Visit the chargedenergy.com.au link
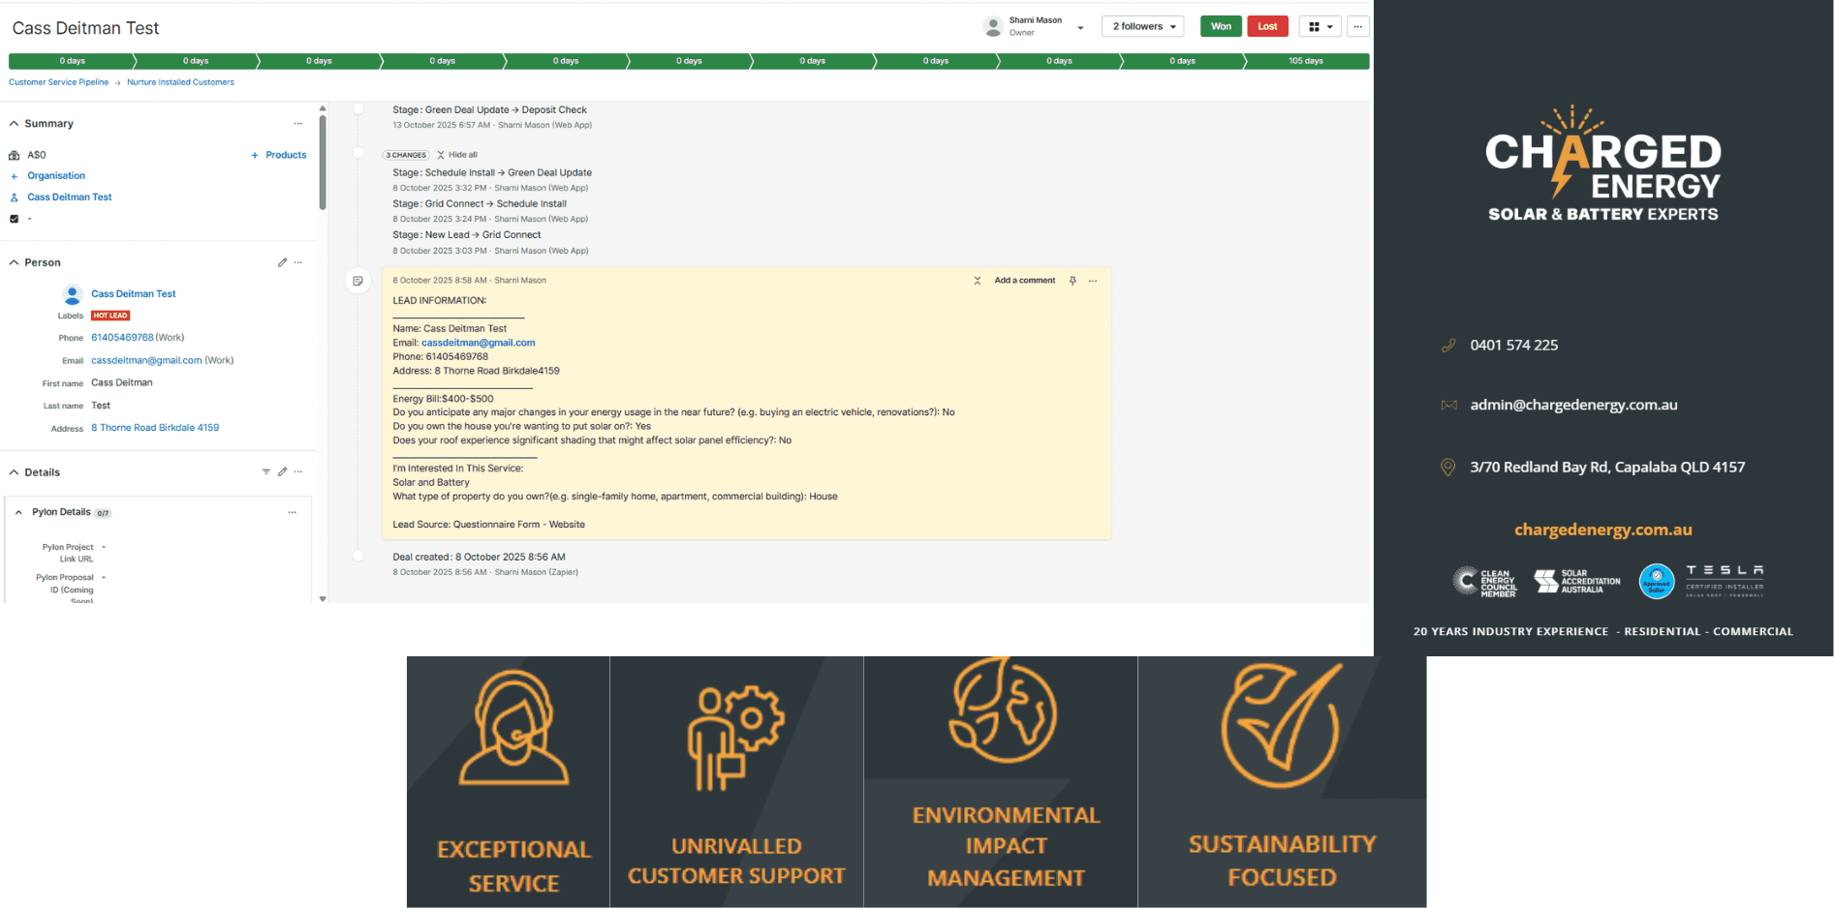1834x908 pixels. (x=1603, y=530)
